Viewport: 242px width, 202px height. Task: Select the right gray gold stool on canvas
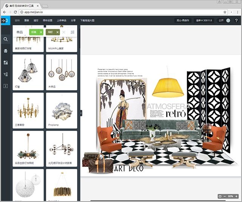(184, 160)
